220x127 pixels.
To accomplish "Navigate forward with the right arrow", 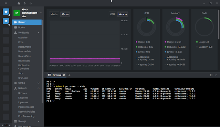I will [x=31, y=3].
